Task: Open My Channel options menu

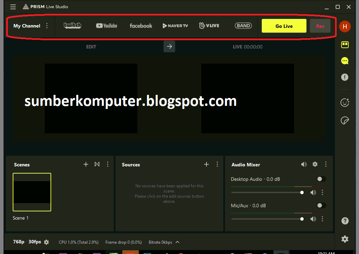Action: pyautogui.click(x=47, y=26)
